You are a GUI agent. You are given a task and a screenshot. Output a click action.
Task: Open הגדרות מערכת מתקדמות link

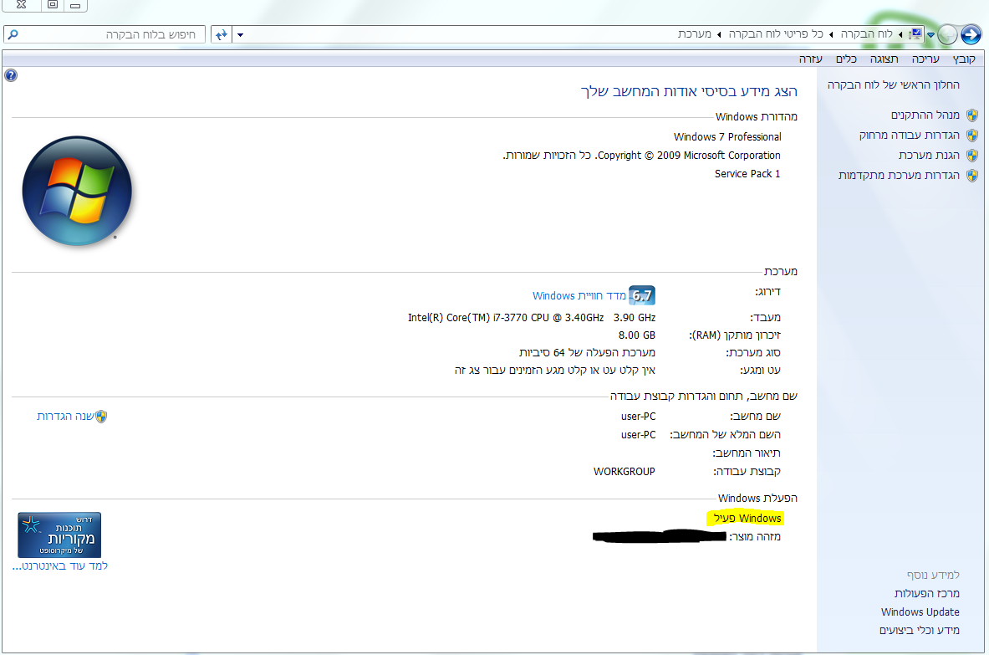pyautogui.click(x=899, y=175)
